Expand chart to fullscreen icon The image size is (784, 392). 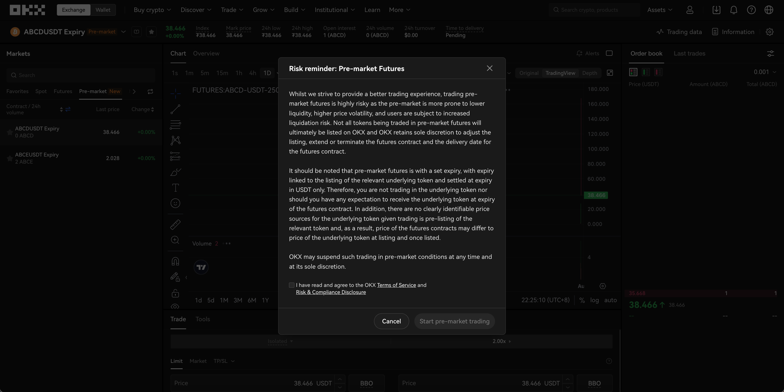point(610,73)
